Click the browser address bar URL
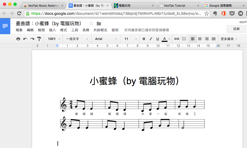Screen dimensions: 247x148 [116, 14]
